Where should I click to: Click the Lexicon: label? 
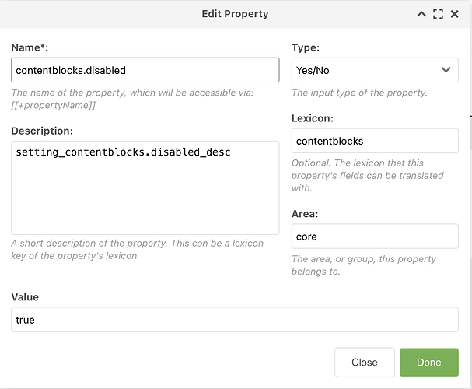pyautogui.click(x=312, y=118)
